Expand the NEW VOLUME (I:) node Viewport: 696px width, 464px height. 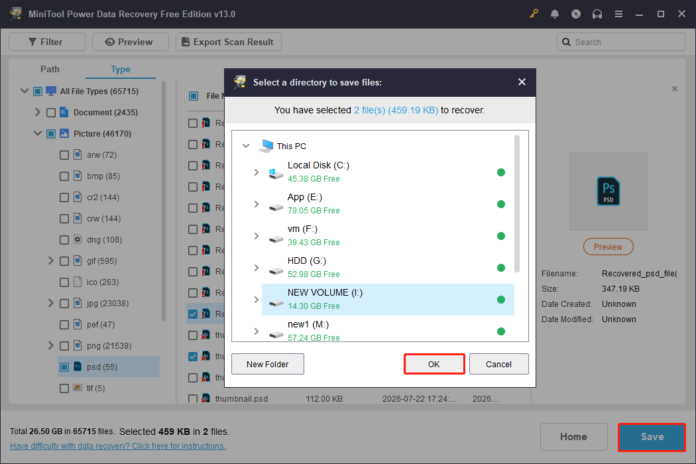click(256, 300)
